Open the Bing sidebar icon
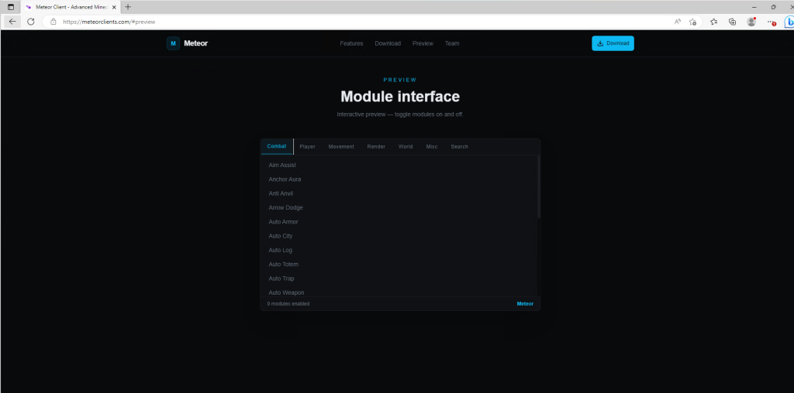Image resolution: width=794 pixels, height=393 pixels. pyautogui.click(x=789, y=22)
